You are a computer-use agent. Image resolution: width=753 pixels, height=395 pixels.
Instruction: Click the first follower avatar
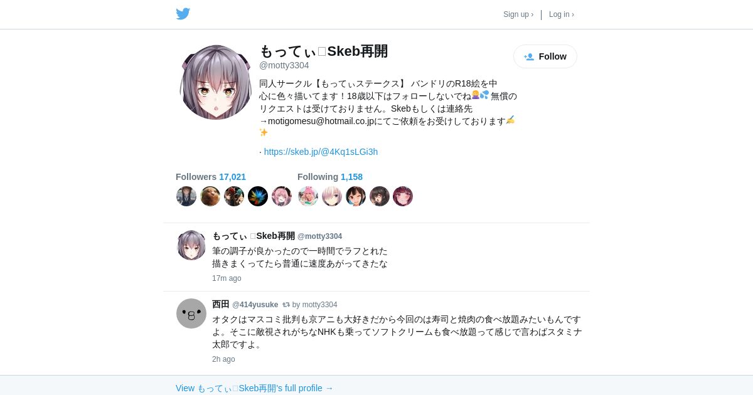coord(186,196)
